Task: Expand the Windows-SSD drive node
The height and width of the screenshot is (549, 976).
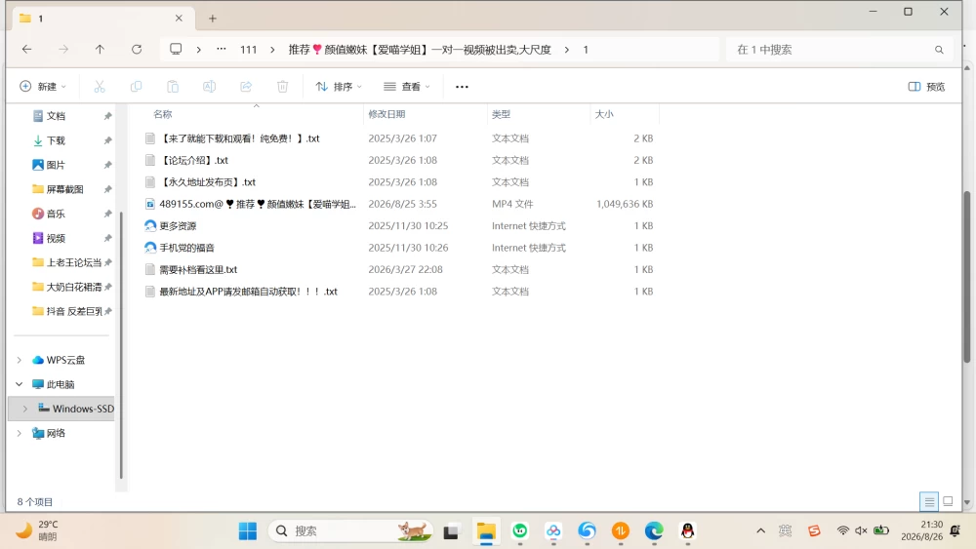Action: point(25,409)
